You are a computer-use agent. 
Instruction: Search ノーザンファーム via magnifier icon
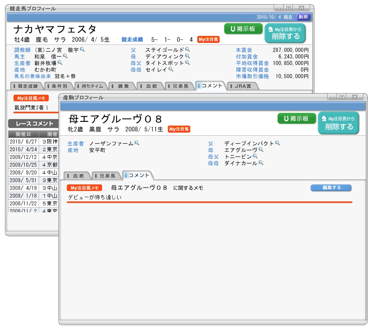click(137, 143)
